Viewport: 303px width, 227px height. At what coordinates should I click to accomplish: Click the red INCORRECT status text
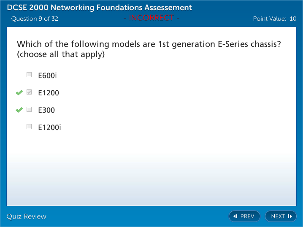pos(151,18)
